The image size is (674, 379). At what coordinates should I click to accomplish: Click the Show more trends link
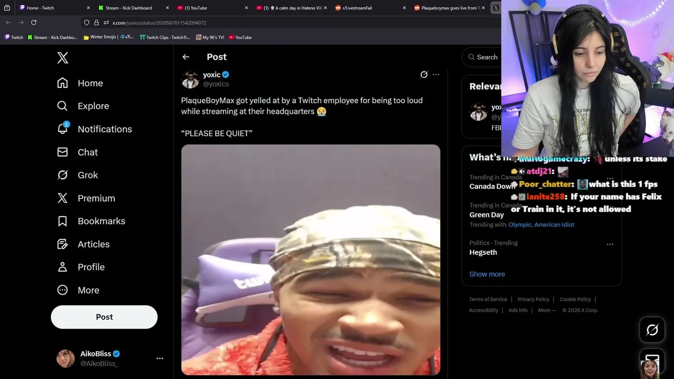(x=487, y=274)
